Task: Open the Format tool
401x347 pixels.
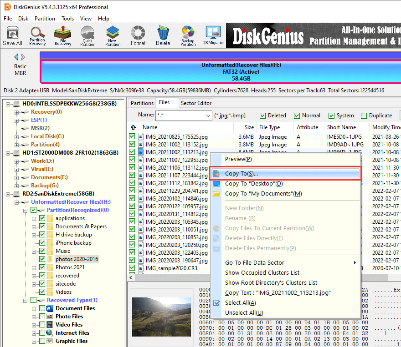Action: click(x=138, y=35)
